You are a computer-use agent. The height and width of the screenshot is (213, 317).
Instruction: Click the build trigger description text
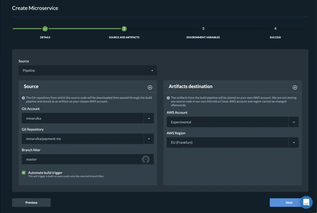pyautogui.click(x=66, y=176)
